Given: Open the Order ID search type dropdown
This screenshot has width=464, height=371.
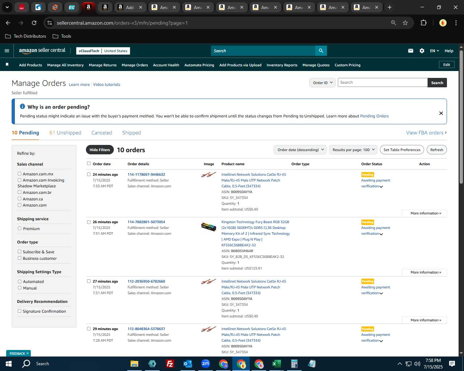Looking at the screenshot, I should [x=322, y=83].
